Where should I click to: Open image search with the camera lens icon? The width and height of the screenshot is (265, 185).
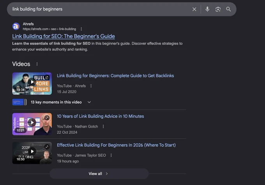pyautogui.click(x=218, y=9)
